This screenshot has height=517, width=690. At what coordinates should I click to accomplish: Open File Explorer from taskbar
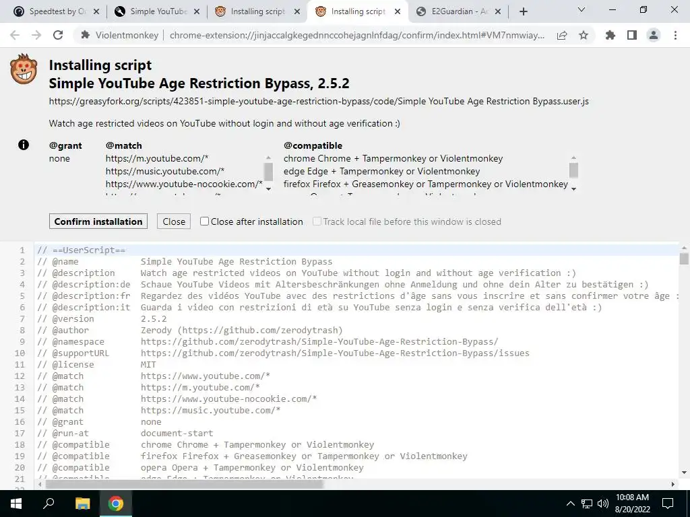(x=83, y=504)
